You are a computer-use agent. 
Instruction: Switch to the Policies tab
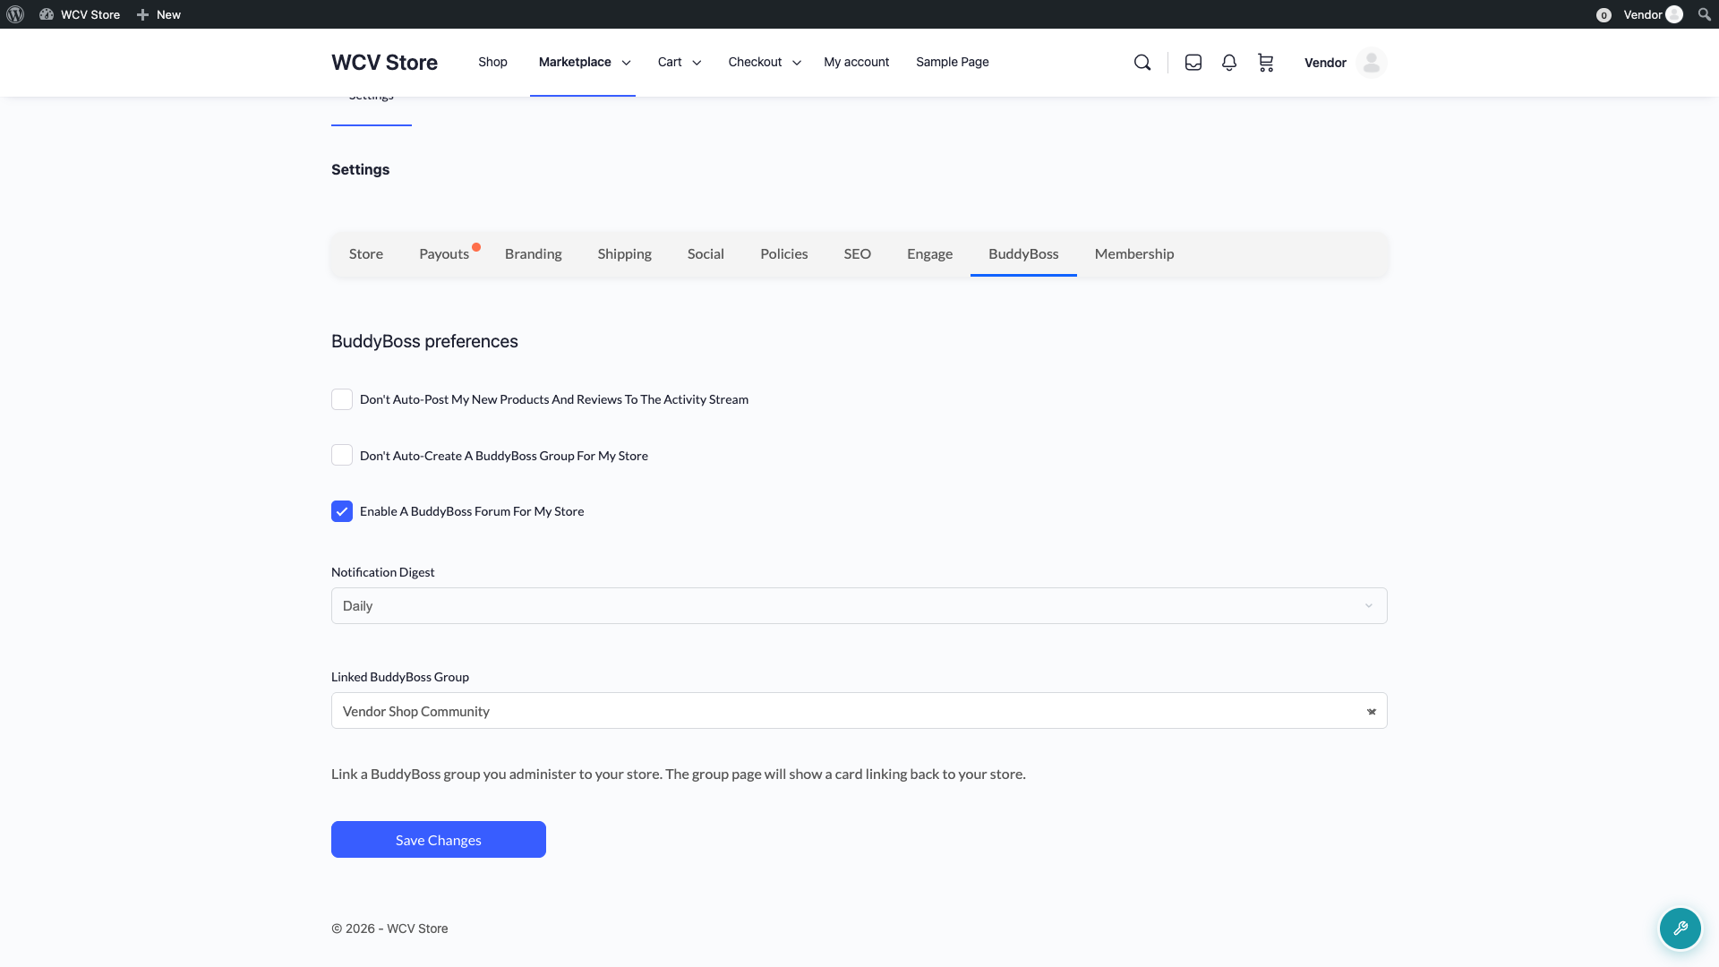tap(784, 254)
